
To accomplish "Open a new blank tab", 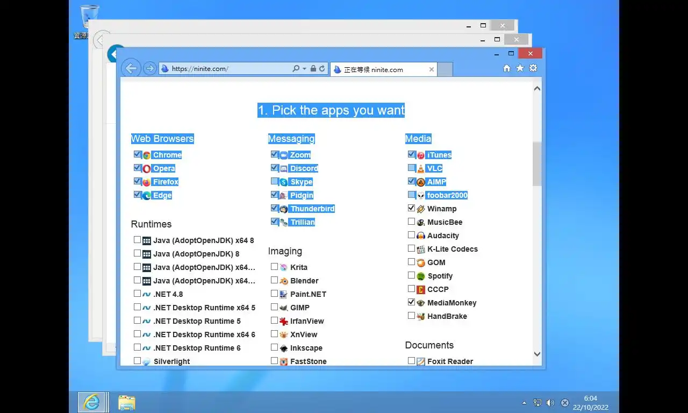I will coord(445,69).
